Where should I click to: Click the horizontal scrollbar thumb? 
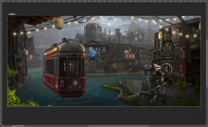click(x=119, y=126)
